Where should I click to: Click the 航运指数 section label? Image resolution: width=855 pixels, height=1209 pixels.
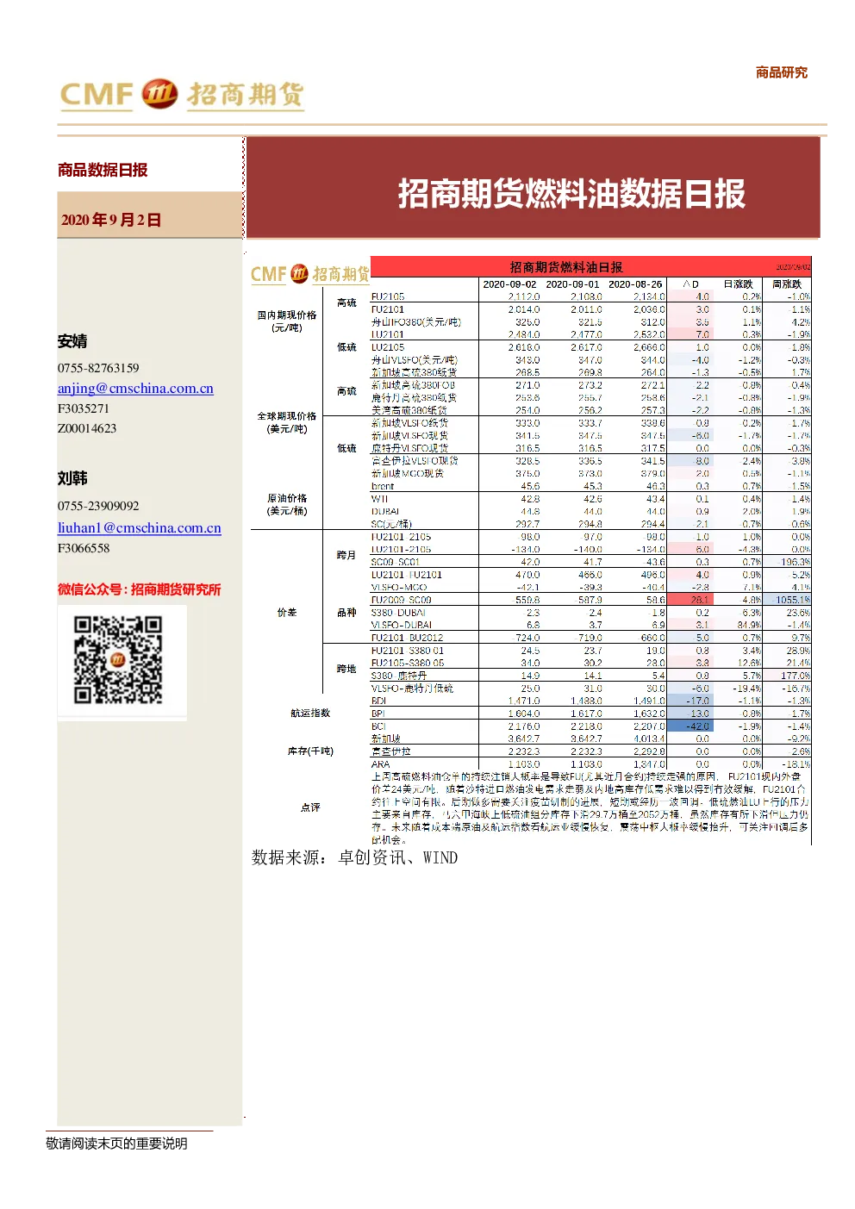310,714
